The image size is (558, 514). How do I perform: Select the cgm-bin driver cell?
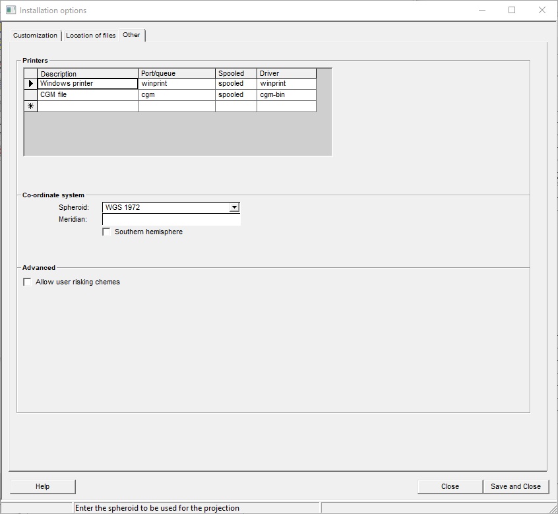tap(286, 95)
